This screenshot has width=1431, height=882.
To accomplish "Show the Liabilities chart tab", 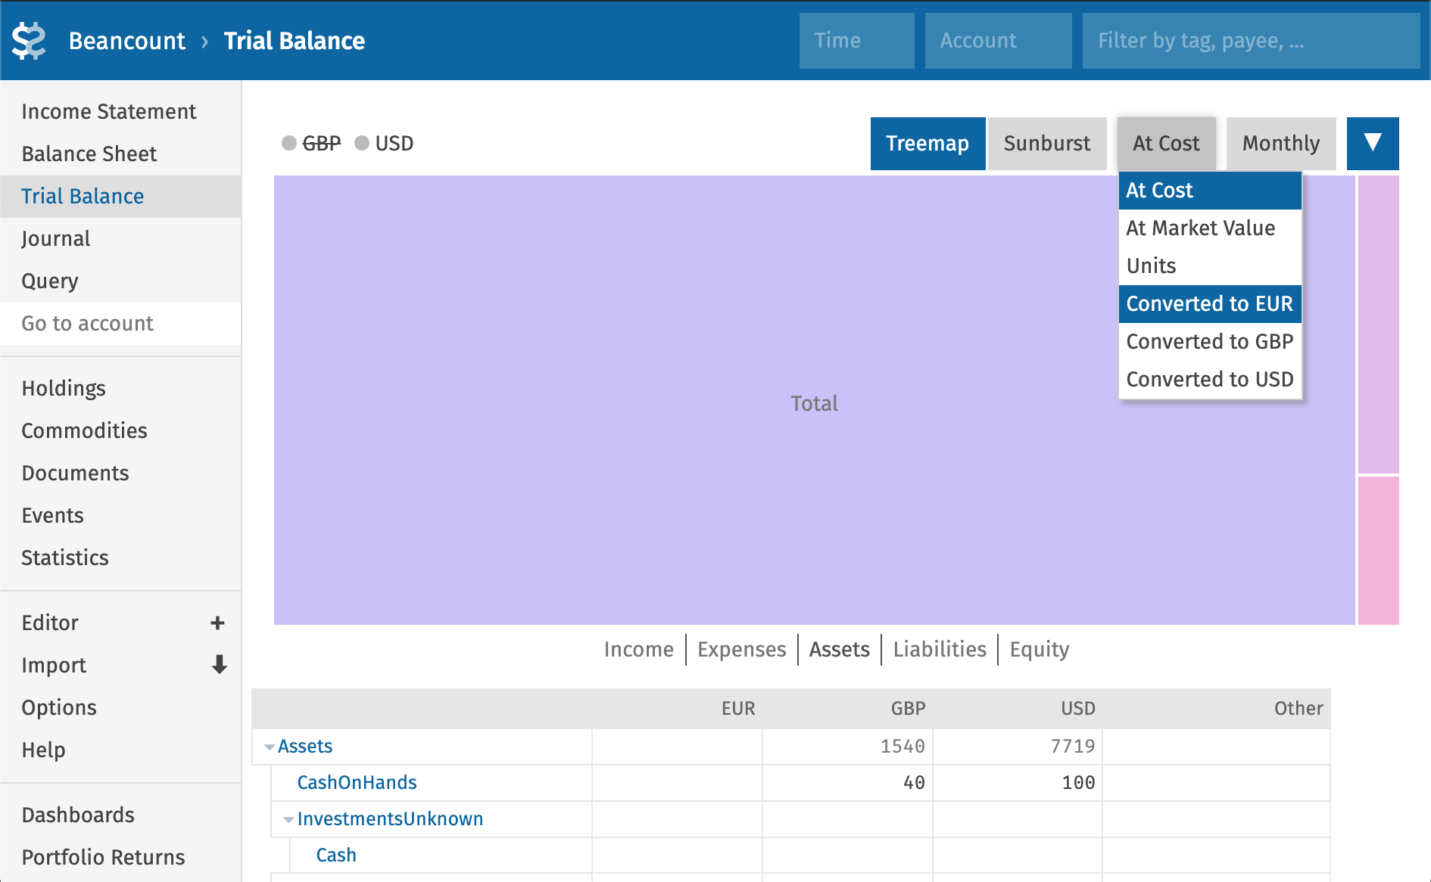I will [x=940, y=649].
